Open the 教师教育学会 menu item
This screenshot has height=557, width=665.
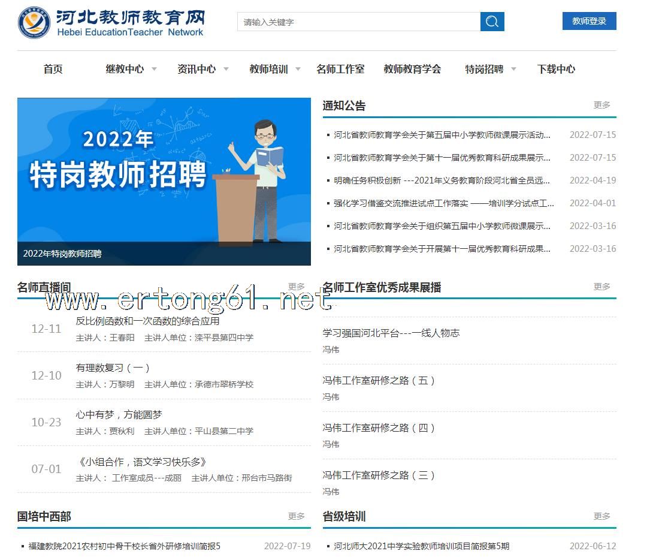[x=412, y=69]
